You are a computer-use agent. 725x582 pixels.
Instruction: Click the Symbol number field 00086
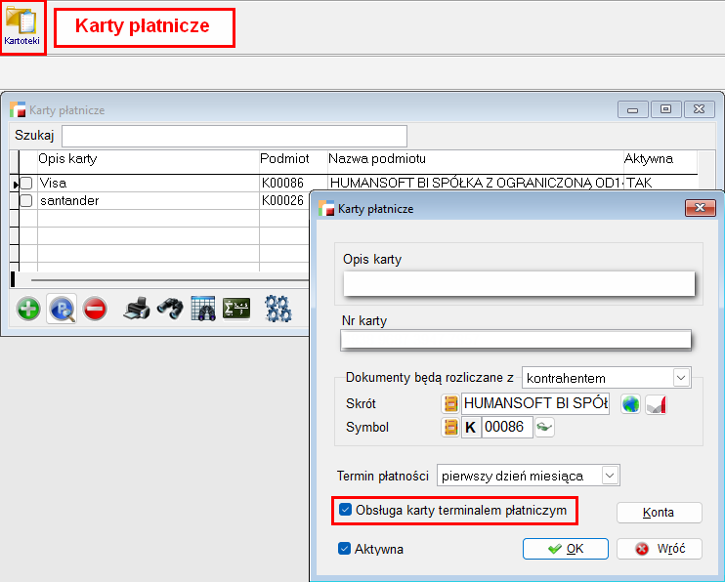pyautogui.click(x=507, y=427)
